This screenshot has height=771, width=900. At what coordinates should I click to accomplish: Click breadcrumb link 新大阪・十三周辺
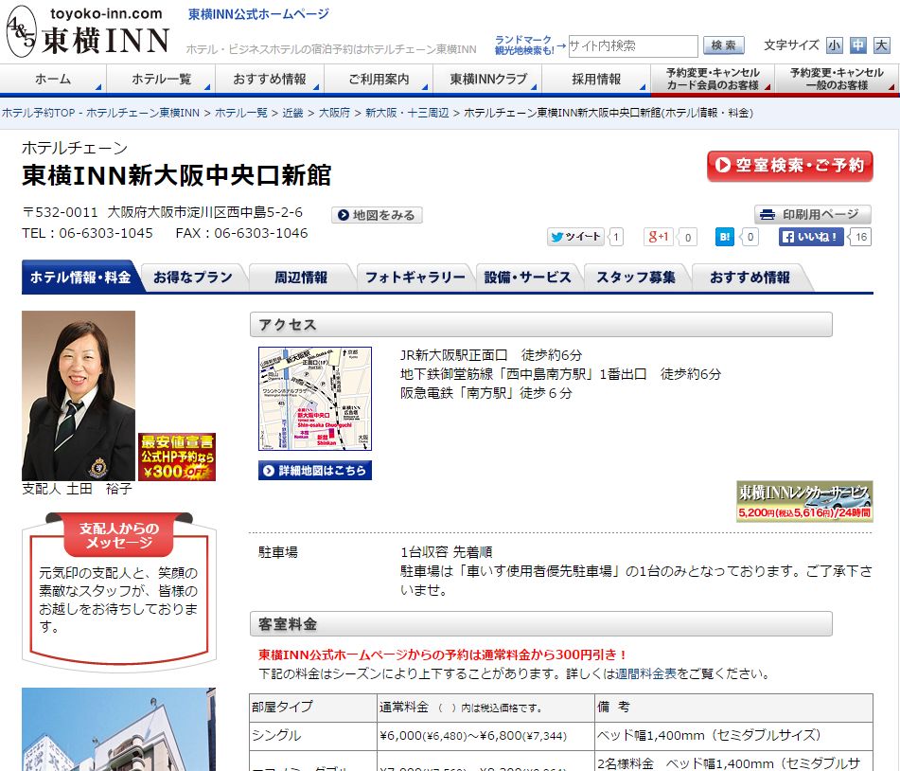[x=407, y=113]
